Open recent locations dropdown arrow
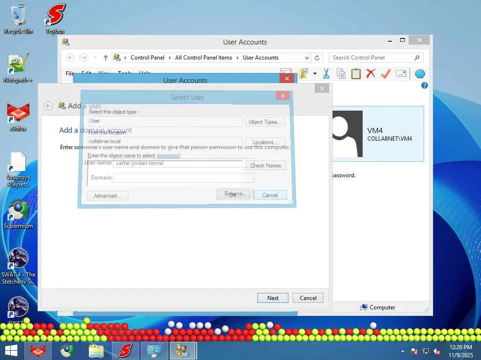The height and width of the screenshot is (360, 481). (95, 58)
